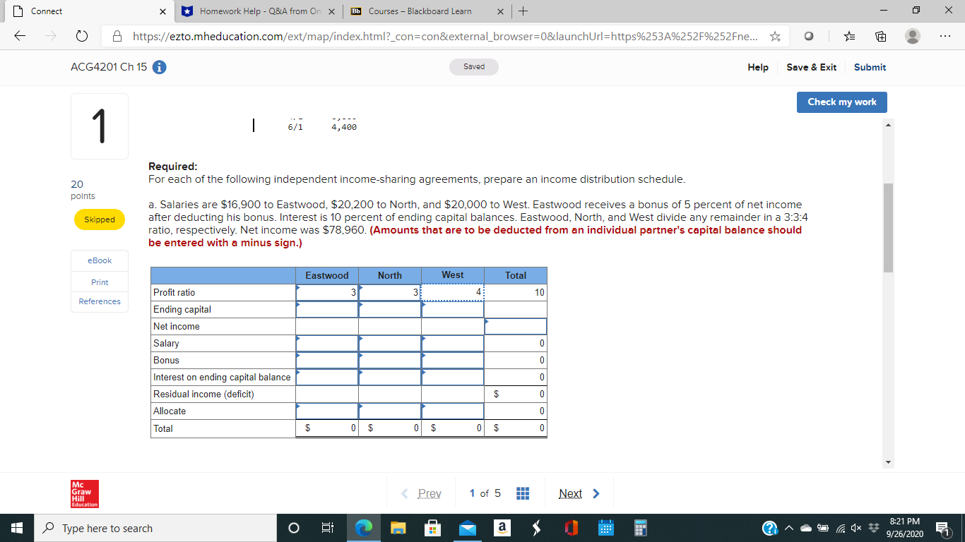Go back with the browser back arrow
Viewport: 965px width, 542px height.
point(21,37)
